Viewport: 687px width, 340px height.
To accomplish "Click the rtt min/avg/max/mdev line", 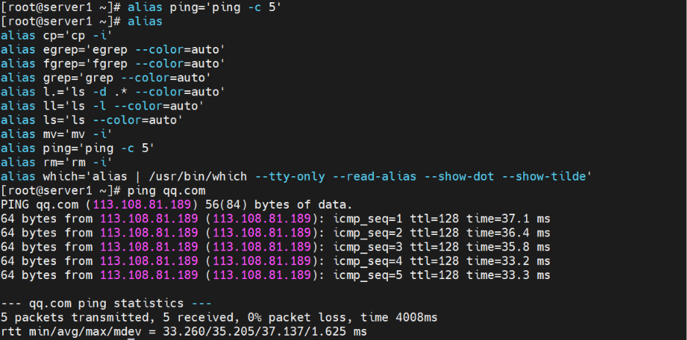I will tap(184, 331).
